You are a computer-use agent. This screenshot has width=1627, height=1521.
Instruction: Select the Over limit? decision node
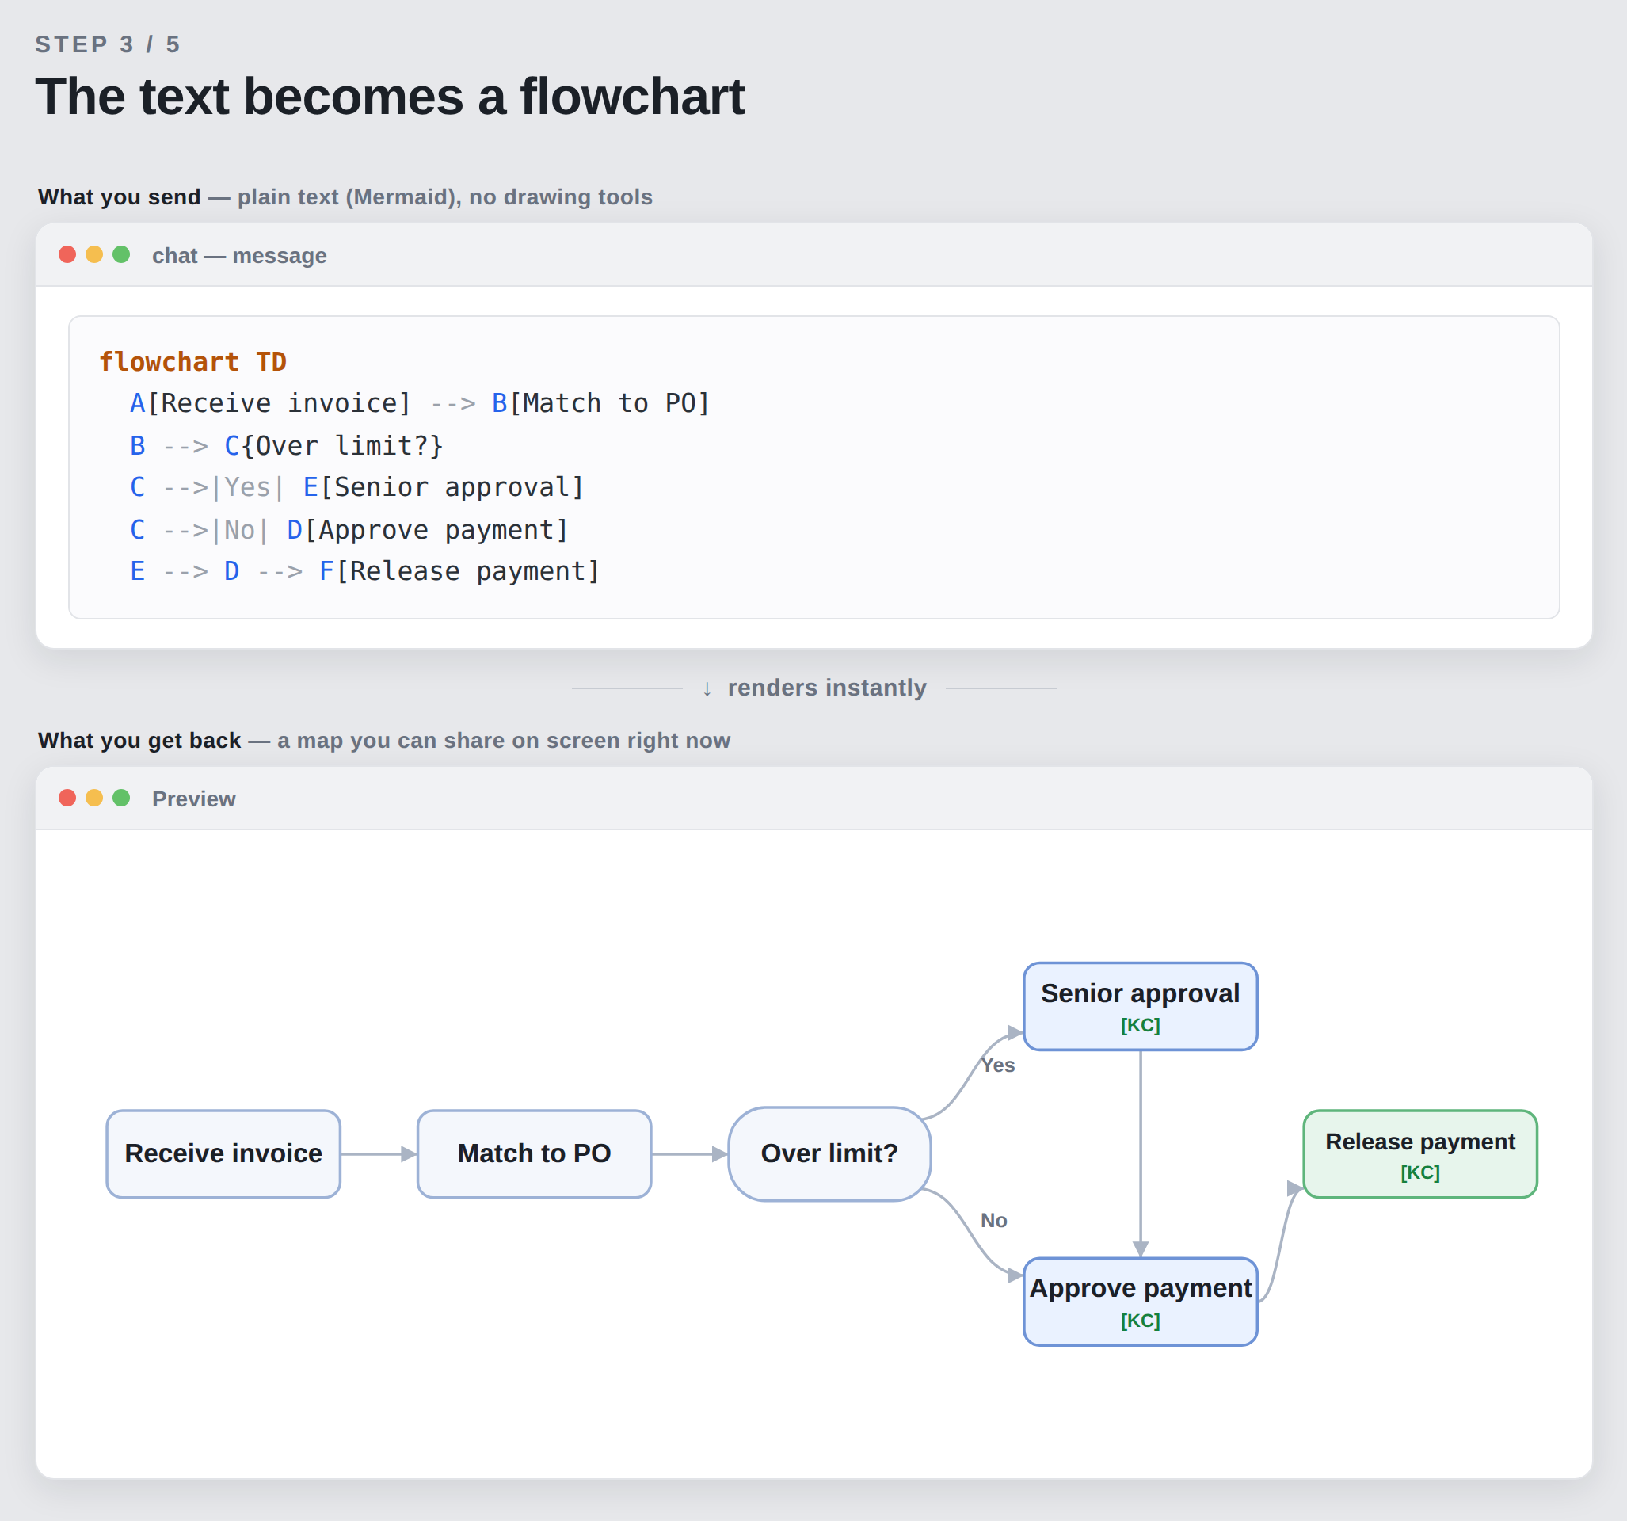tap(829, 1153)
